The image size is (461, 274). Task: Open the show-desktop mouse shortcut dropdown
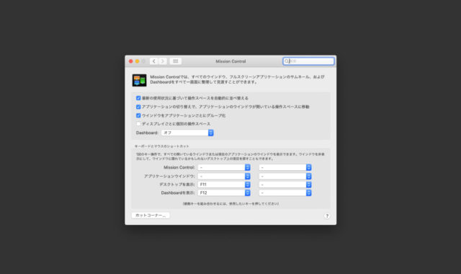tap(285, 185)
